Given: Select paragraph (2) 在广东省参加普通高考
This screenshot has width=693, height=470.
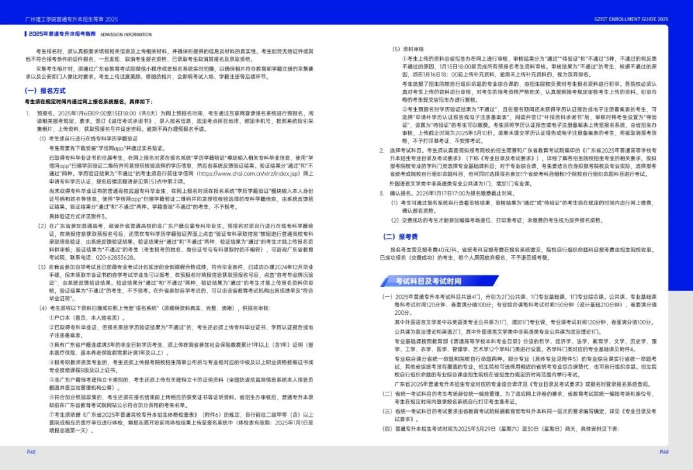Looking at the screenshot, I should pos(176,242).
